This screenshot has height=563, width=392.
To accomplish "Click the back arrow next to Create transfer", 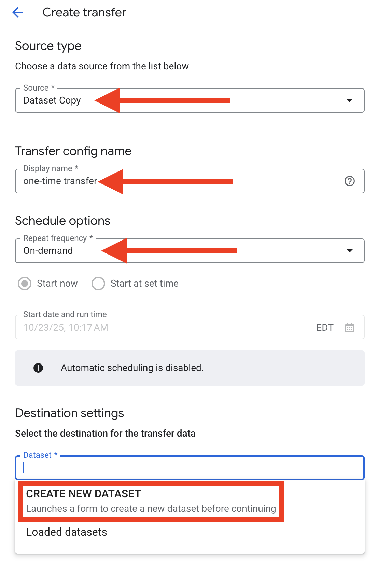I will (18, 13).
